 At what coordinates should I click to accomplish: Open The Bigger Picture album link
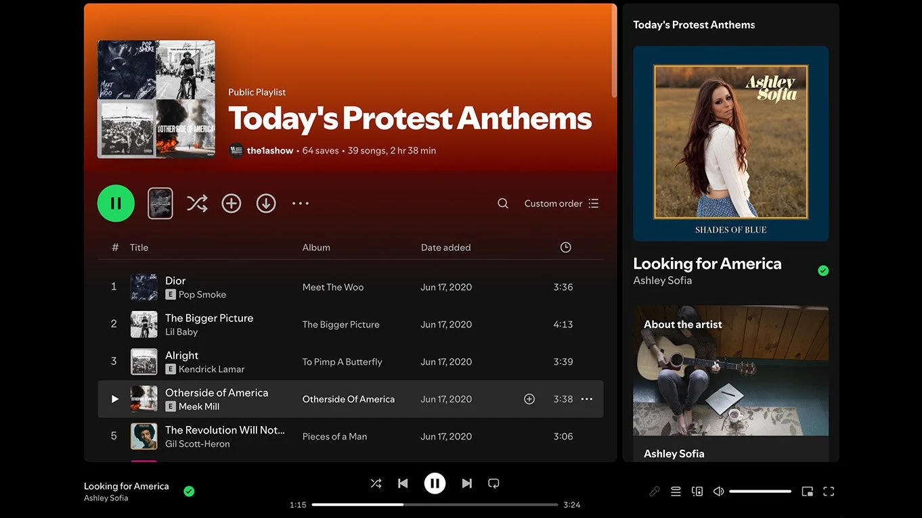(x=341, y=325)
